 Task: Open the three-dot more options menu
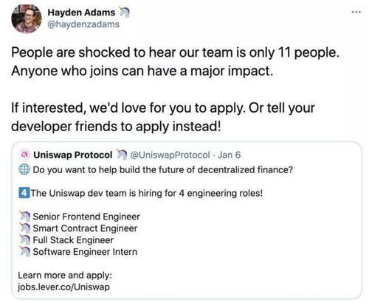click(x=356, y=12)
